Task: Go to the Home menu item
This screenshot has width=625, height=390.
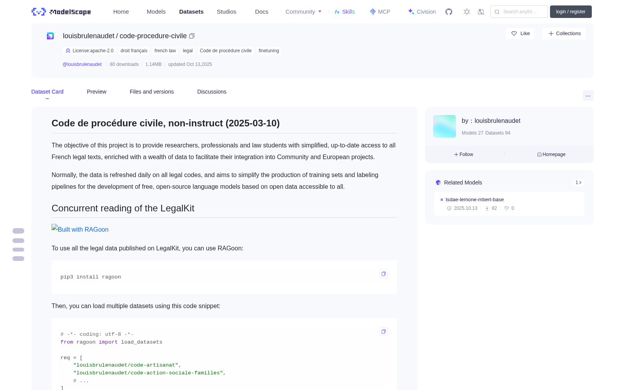Action: (121, 12)
